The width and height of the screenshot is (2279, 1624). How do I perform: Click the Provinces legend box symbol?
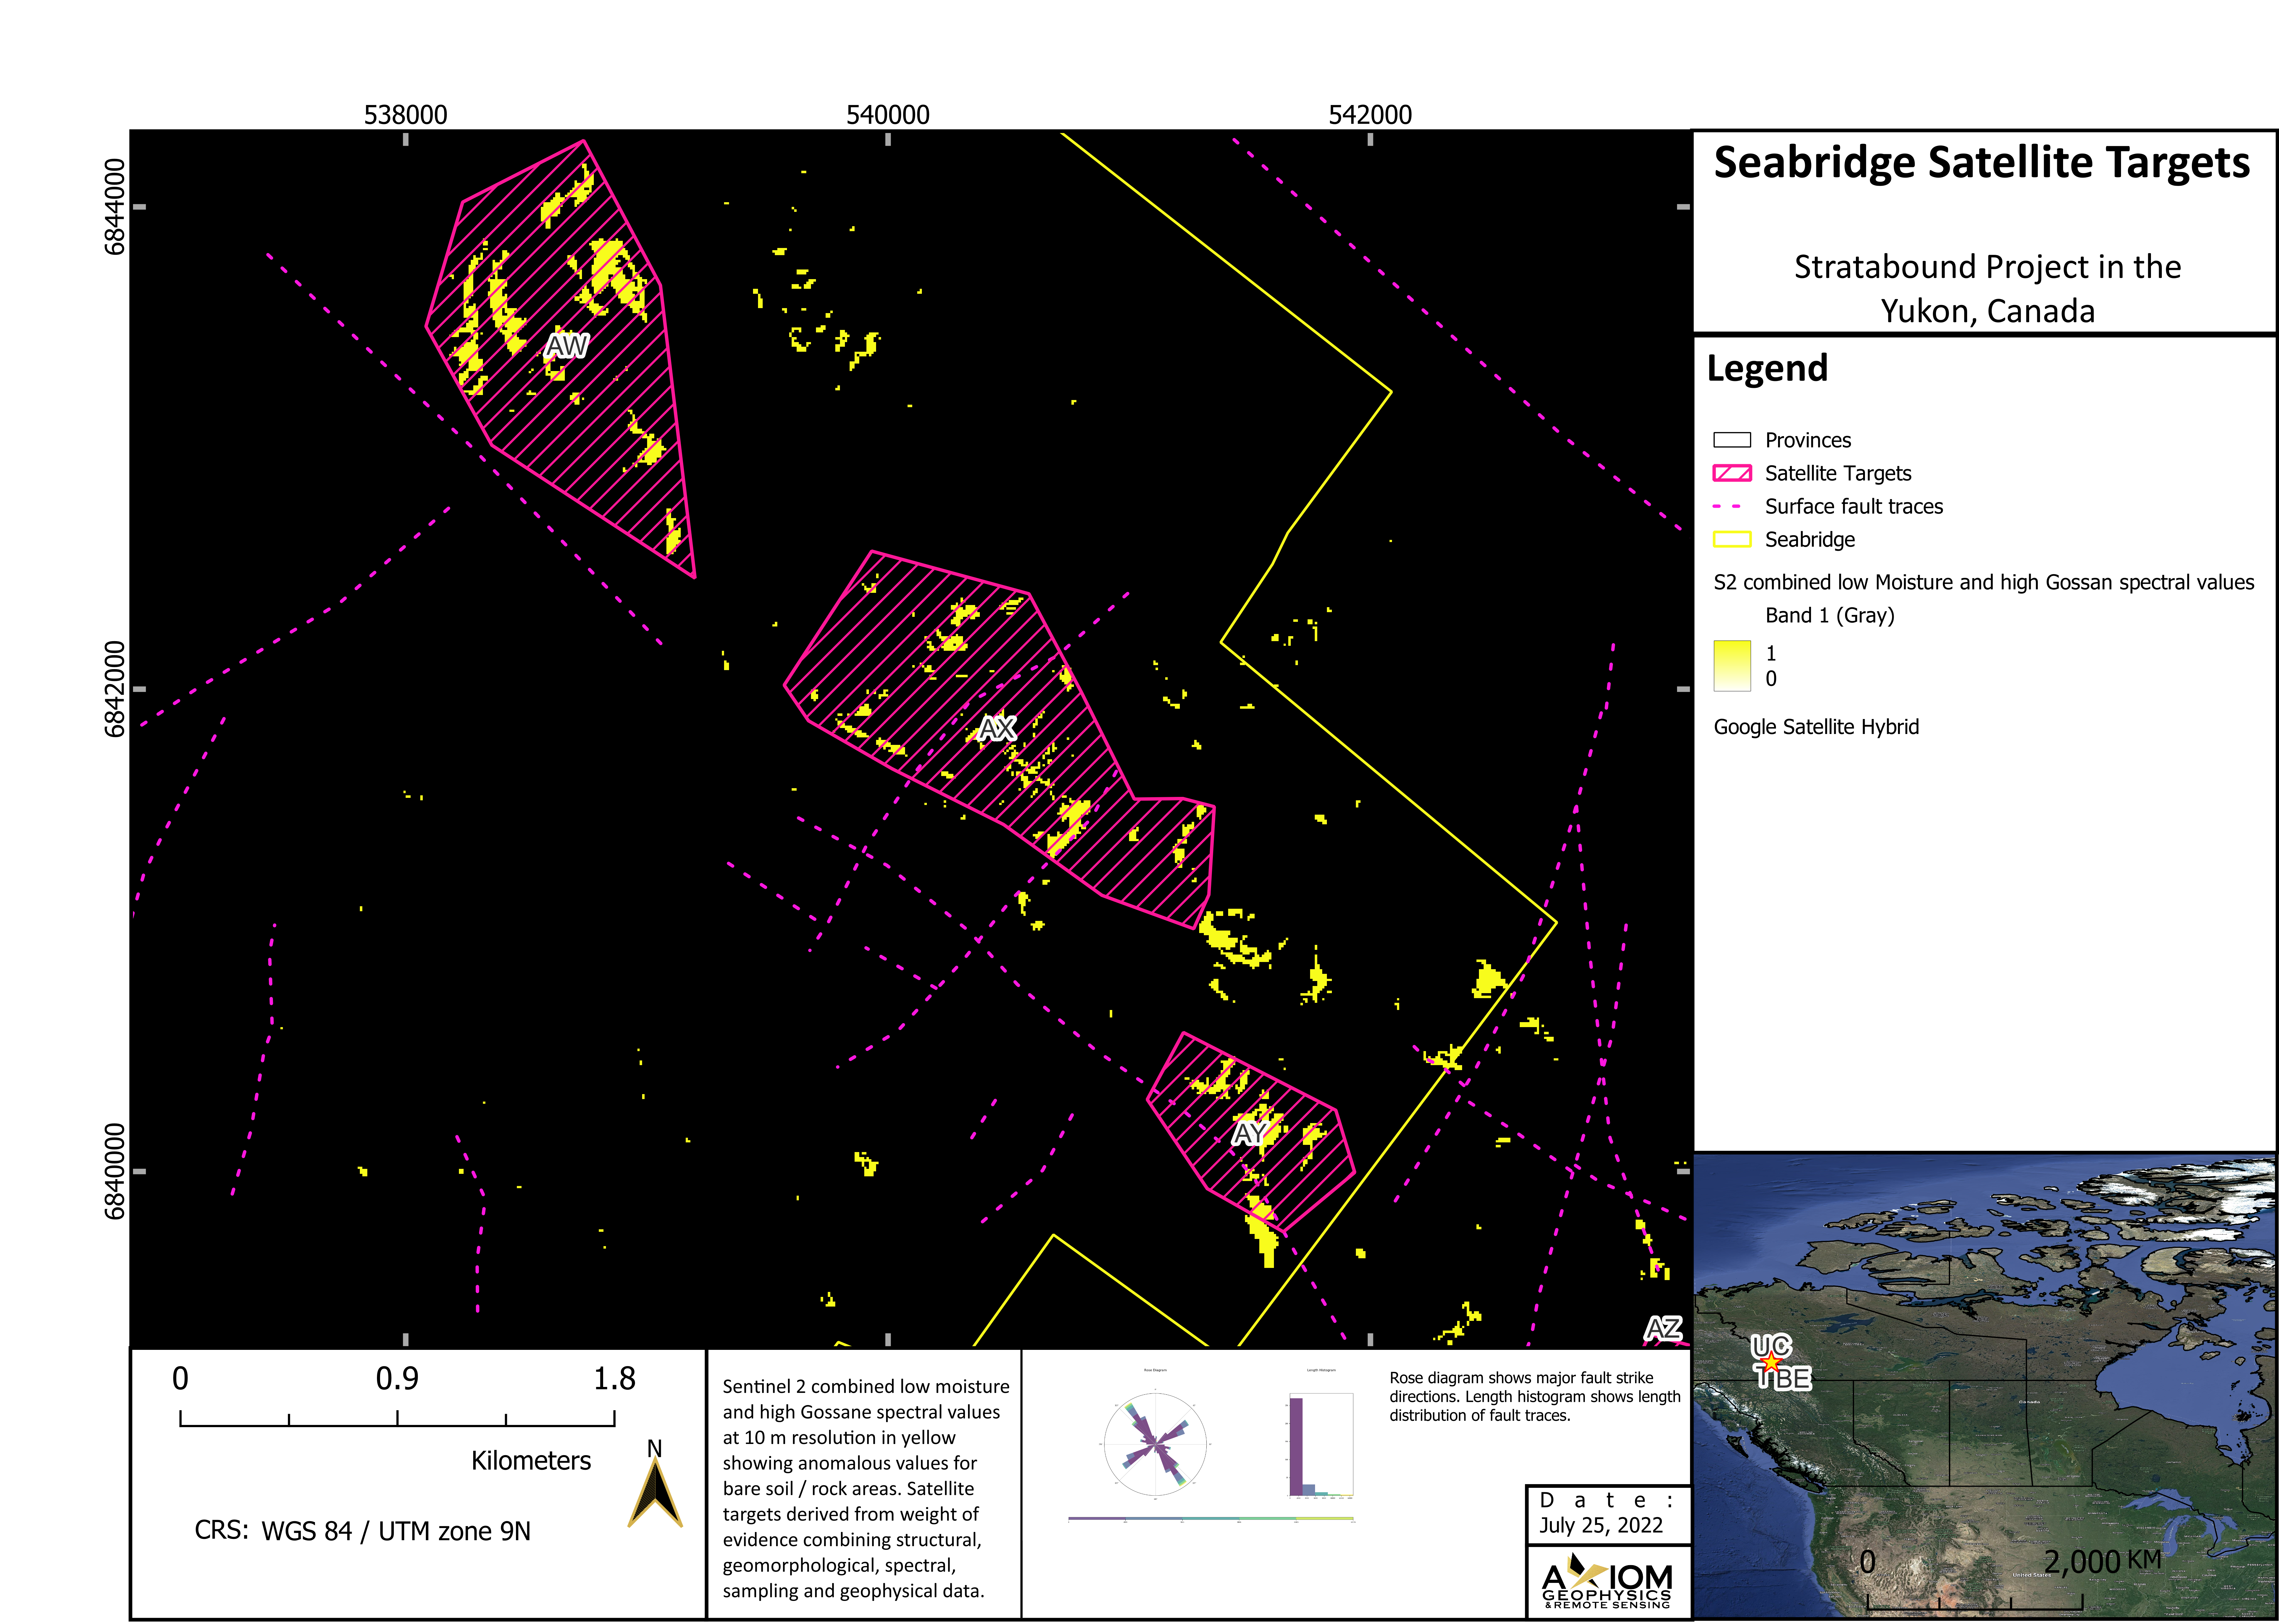pos(1732,440)
